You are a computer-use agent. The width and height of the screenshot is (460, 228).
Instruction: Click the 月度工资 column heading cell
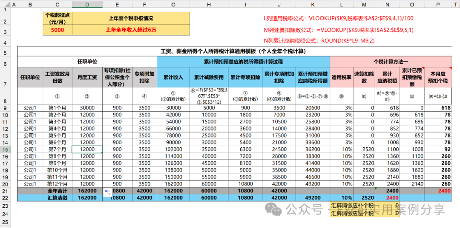[87, 77]
